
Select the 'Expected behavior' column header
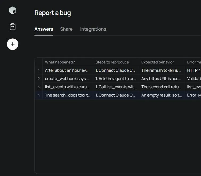point(162,62)
